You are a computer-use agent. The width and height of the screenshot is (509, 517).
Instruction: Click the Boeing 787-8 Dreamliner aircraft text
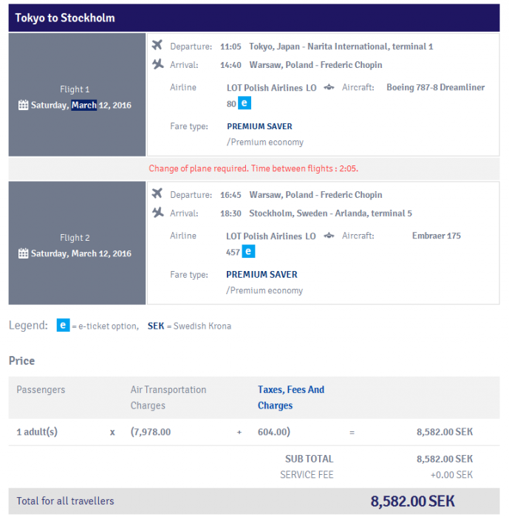pyautogui.click(x=435, y=87)
